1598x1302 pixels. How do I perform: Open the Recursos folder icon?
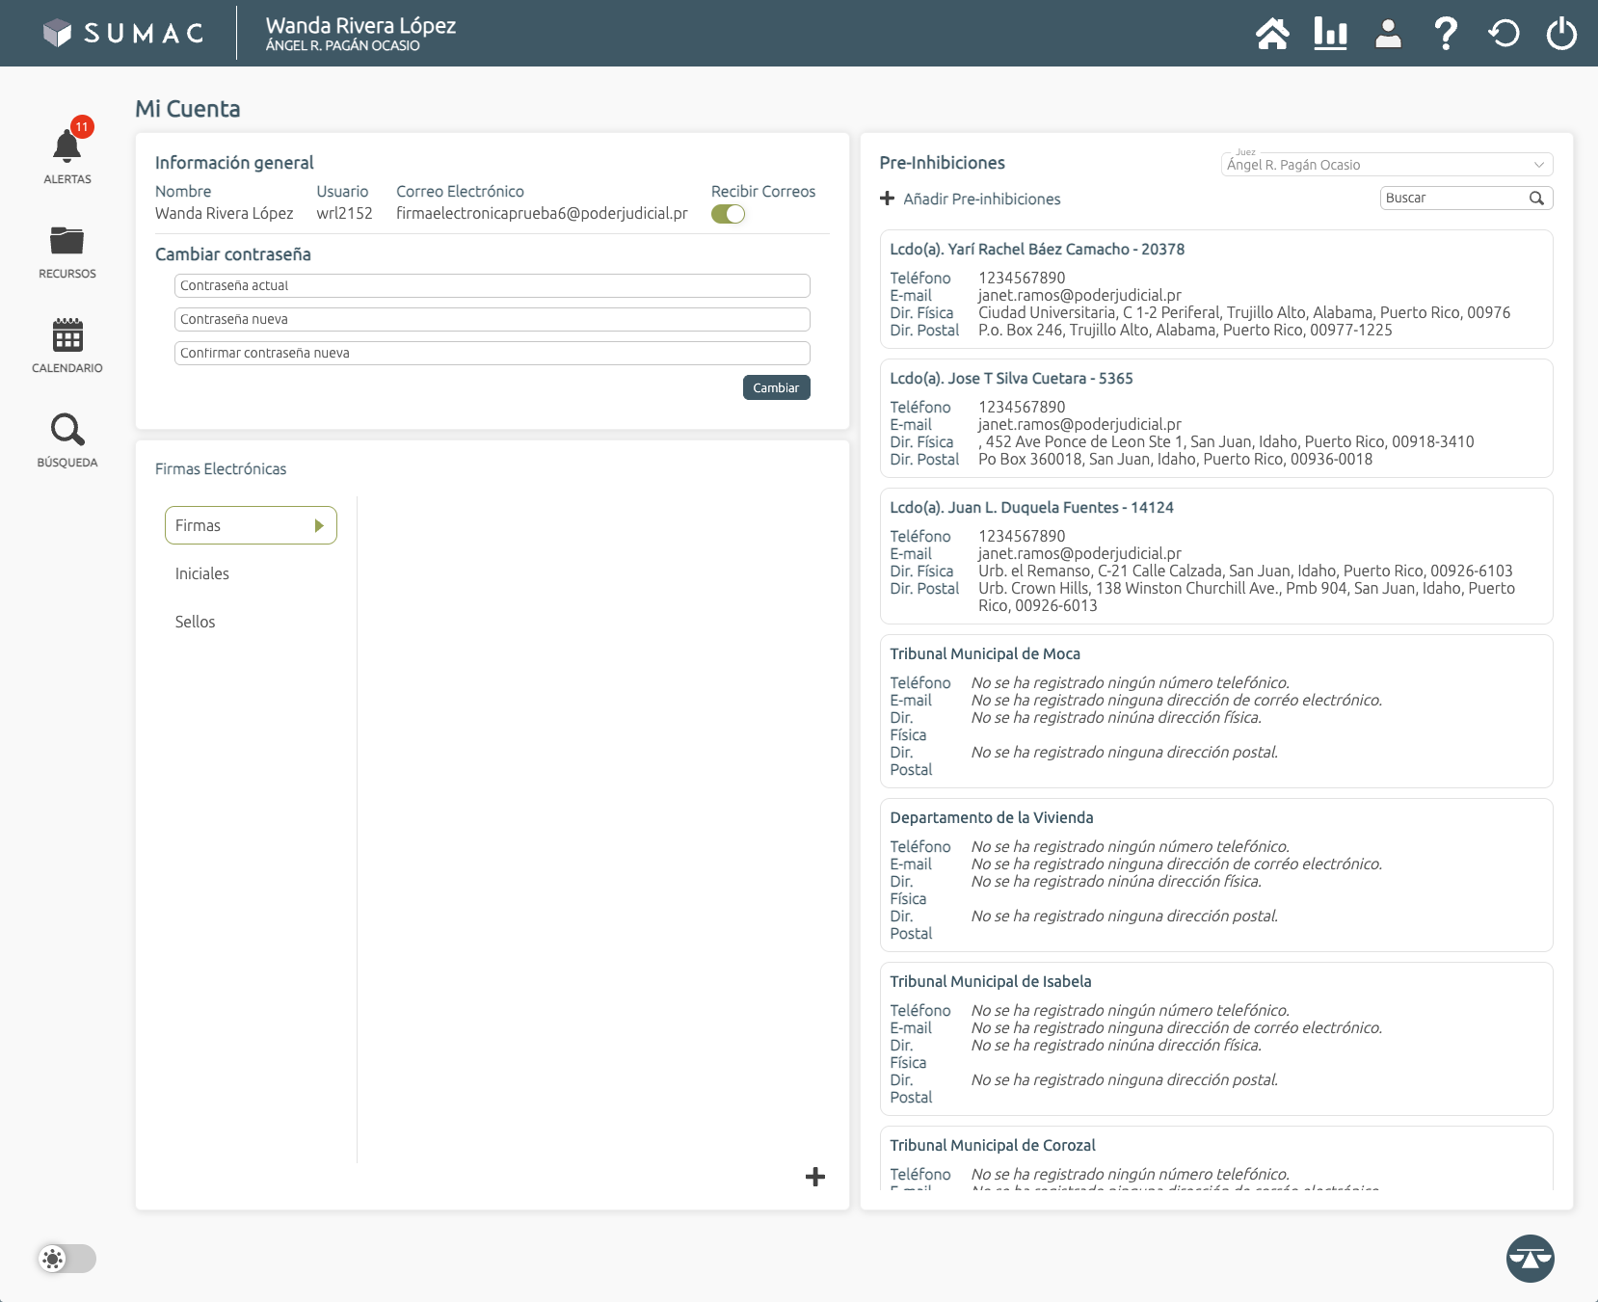(67, 241)
